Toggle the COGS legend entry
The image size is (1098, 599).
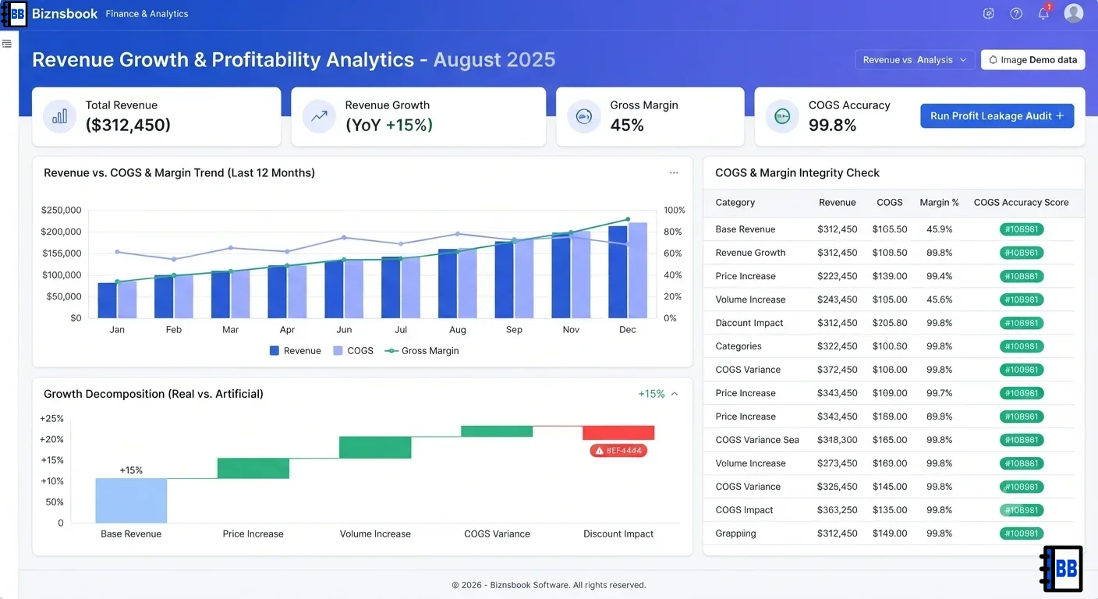pyautogui.click(x=353, y=351)
